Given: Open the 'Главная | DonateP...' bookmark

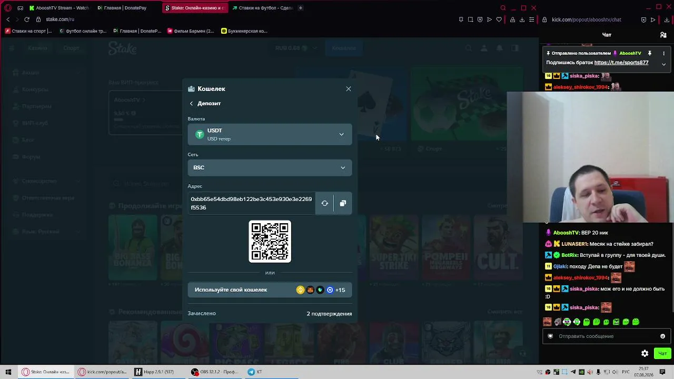Looking at the screenshot, I should click(137, 31).
